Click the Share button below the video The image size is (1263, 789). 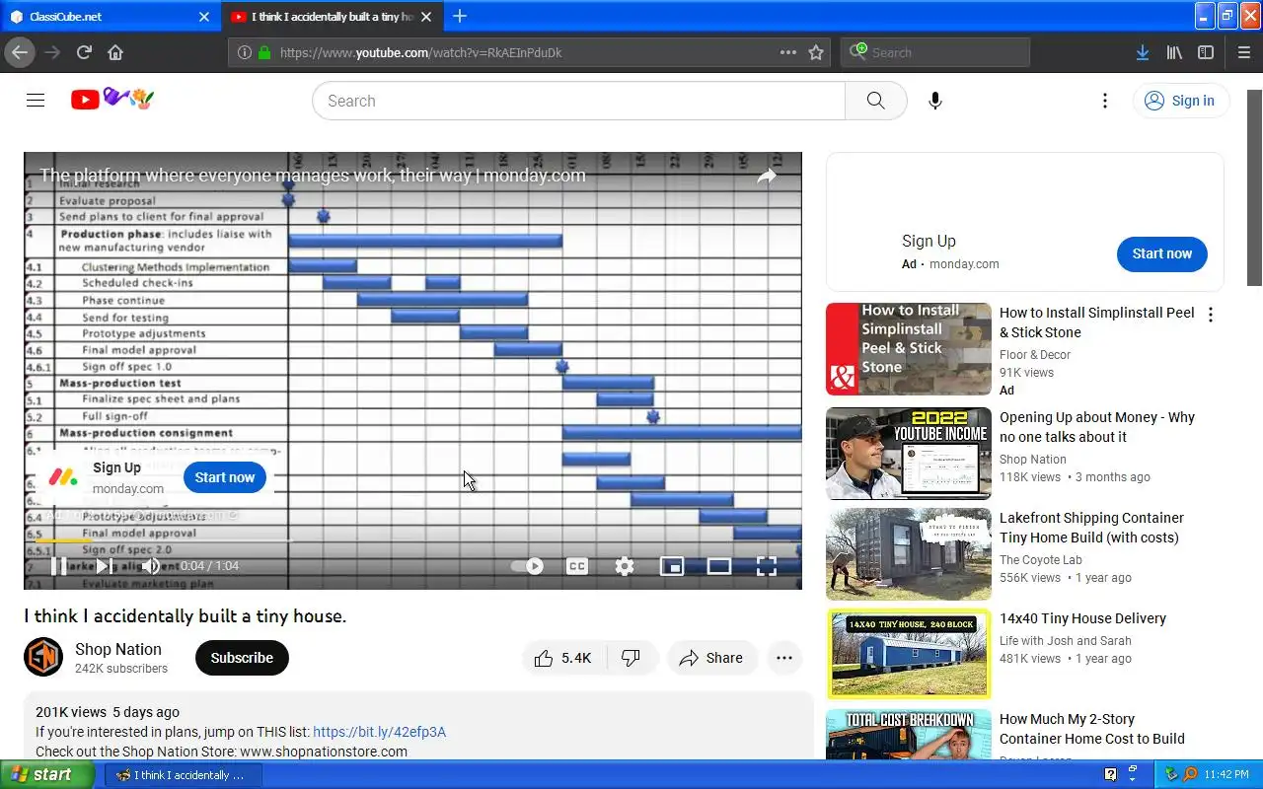click(711, 658)
